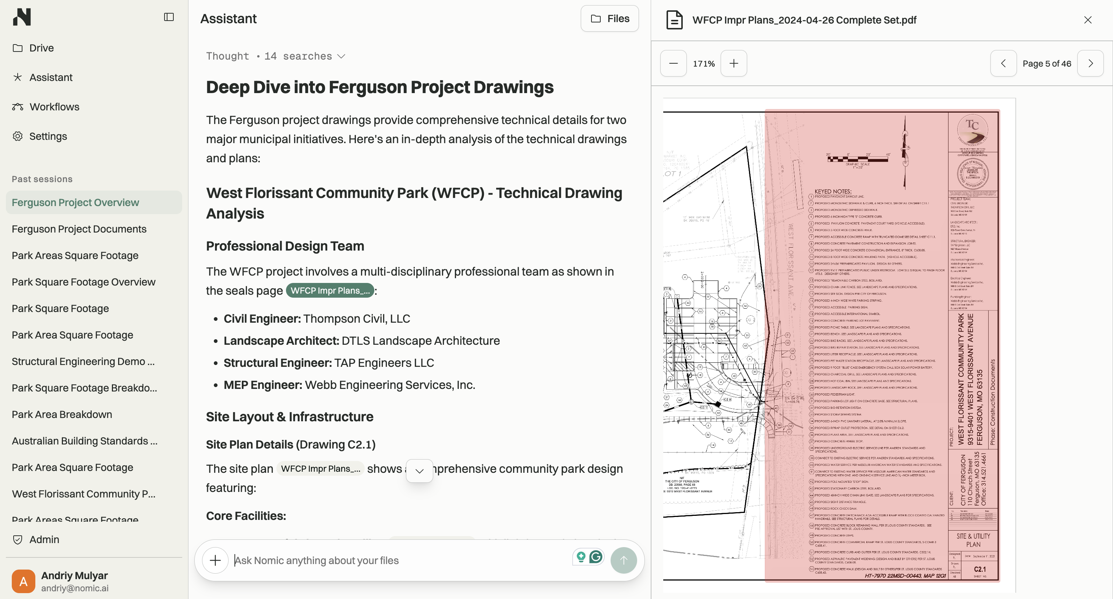Open Ferguson Project Documents session
The height and width of the screenshot is (599, 1113).
pos(79,229)
